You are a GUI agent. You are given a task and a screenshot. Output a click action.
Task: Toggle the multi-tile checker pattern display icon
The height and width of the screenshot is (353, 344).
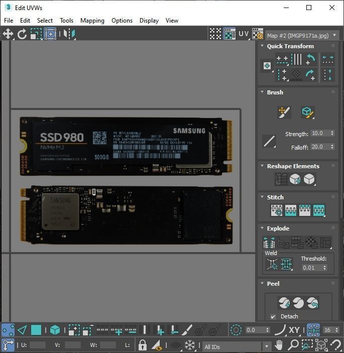point(215,34)
